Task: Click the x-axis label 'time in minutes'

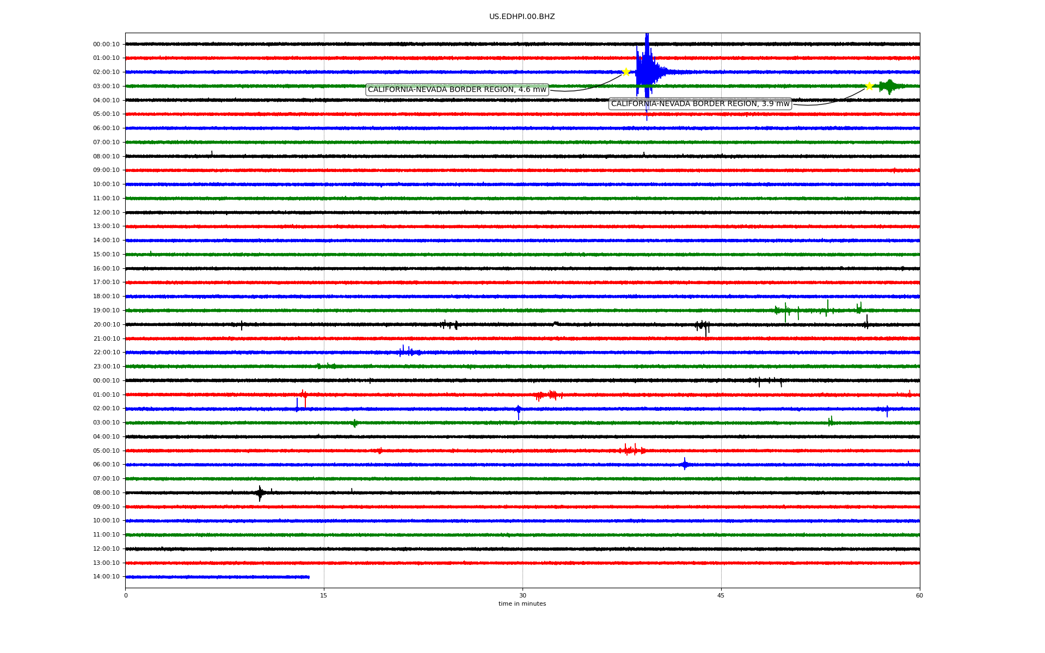Action: (x=522, y=604)
